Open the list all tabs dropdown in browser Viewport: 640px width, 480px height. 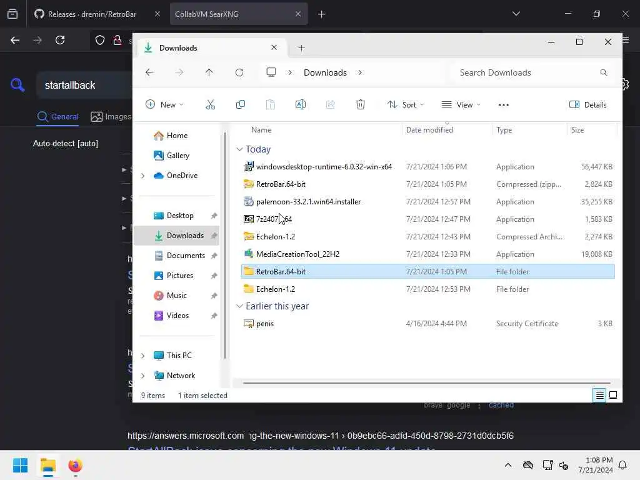click(x=516, y=14)
